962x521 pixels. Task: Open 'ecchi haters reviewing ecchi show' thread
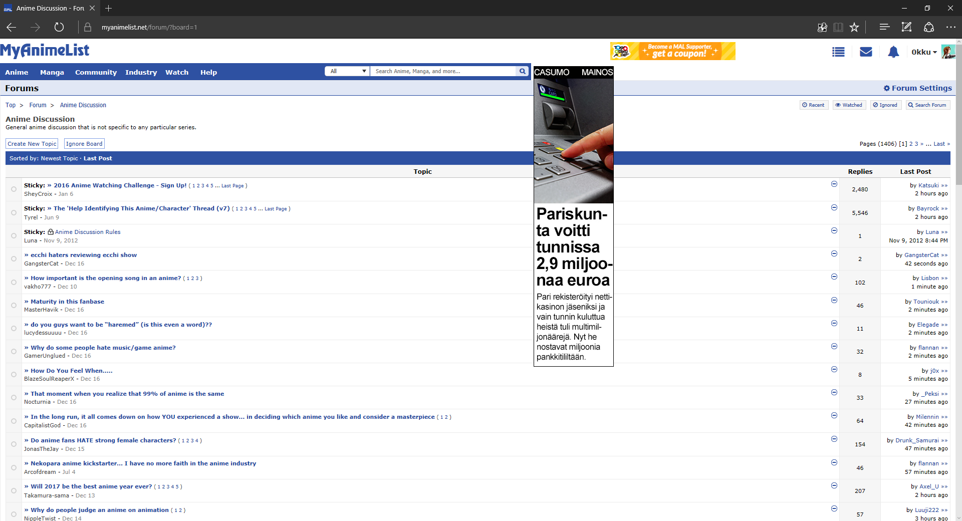83,255
